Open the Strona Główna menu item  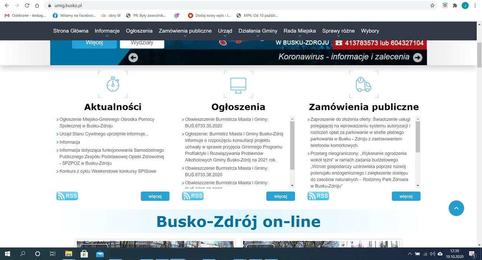(71, 31)
